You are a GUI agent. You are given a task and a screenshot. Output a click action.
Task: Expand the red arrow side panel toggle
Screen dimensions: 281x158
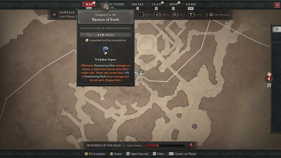(x=269, y=79)
